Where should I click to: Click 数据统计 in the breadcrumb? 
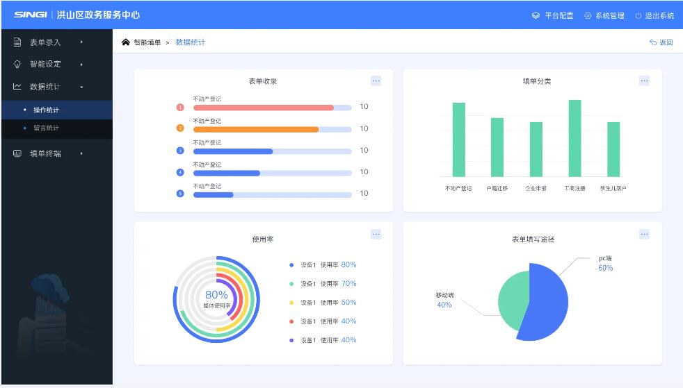coord(191,42)
